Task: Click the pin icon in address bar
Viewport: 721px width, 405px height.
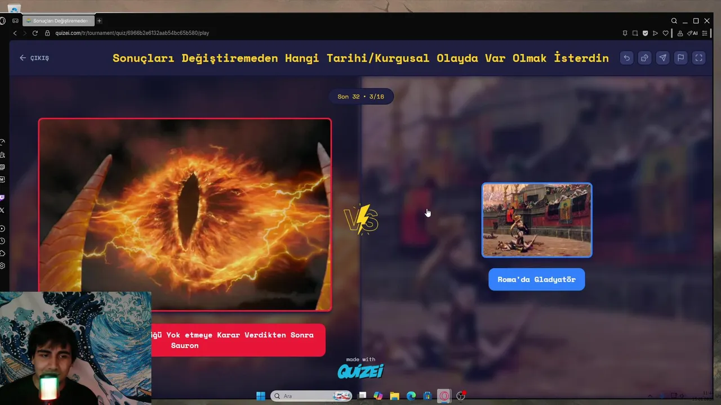Action: [625, 33]
